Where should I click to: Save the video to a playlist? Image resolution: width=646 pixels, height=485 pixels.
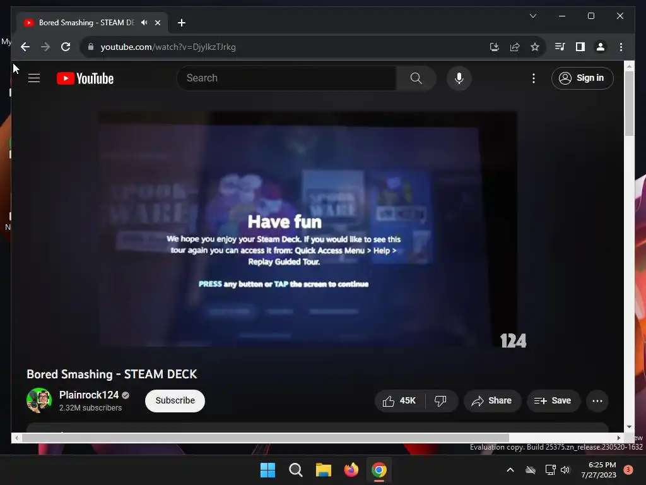553,401
